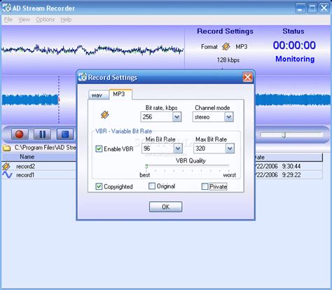Screen dimensions: 332x290
Task: Expand the Min Bit Rate dropdown
Action: tap(178, 149)
